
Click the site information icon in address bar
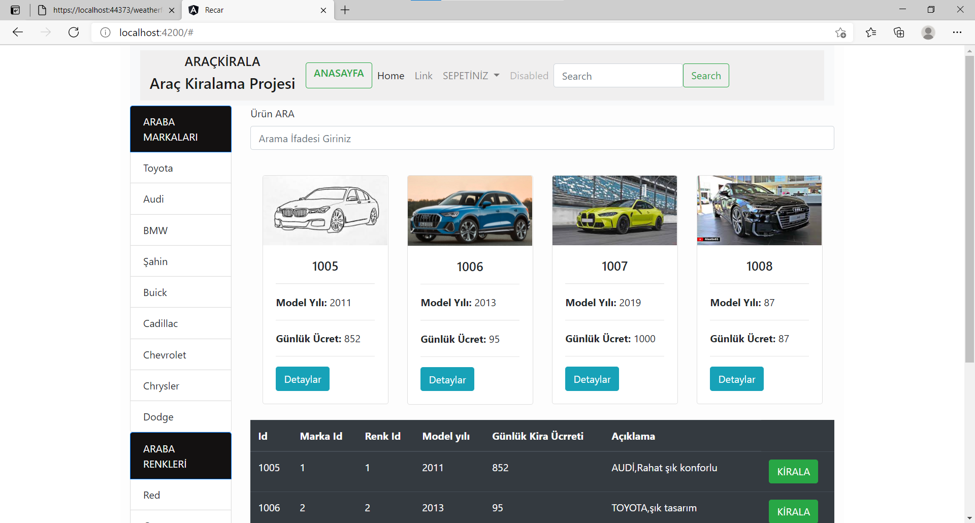105,32
